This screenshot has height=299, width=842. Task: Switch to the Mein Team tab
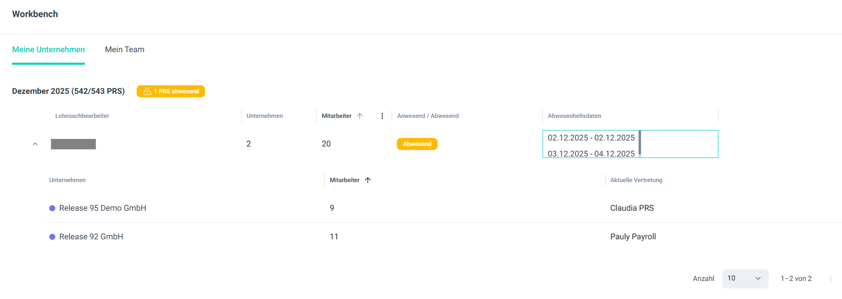click(x=125, y=50)
